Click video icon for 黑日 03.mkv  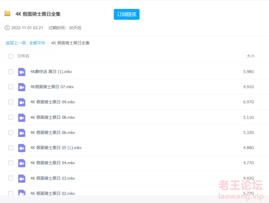[x=22, y=178]
